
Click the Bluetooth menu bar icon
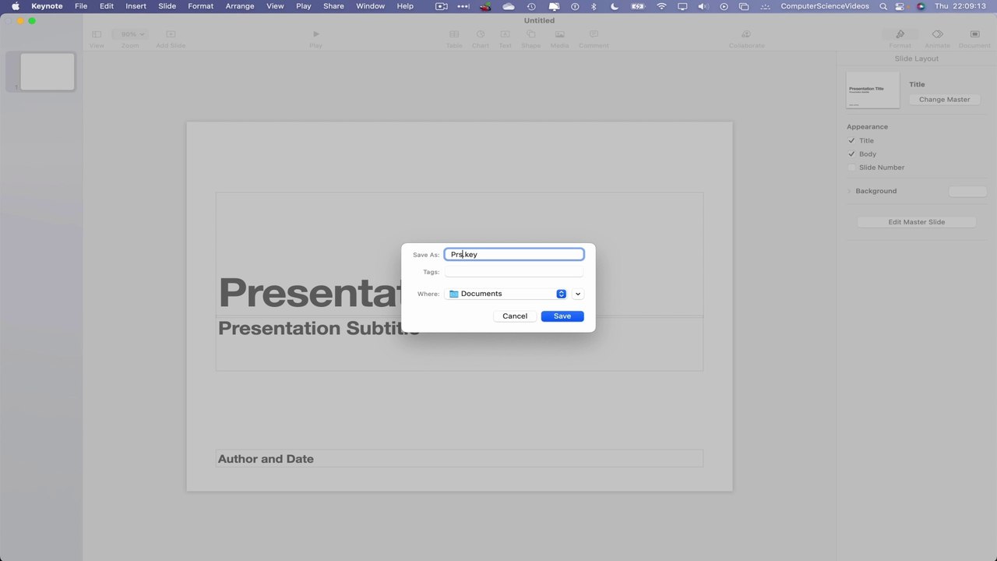594,6
